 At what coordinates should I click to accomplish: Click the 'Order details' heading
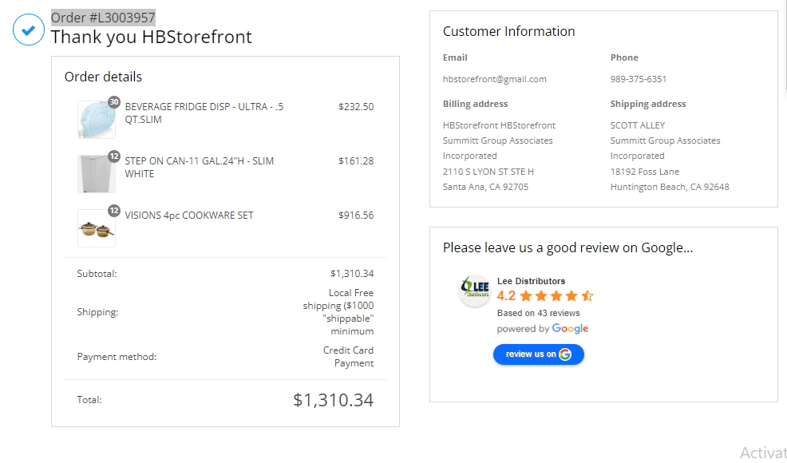pos(103,77)
